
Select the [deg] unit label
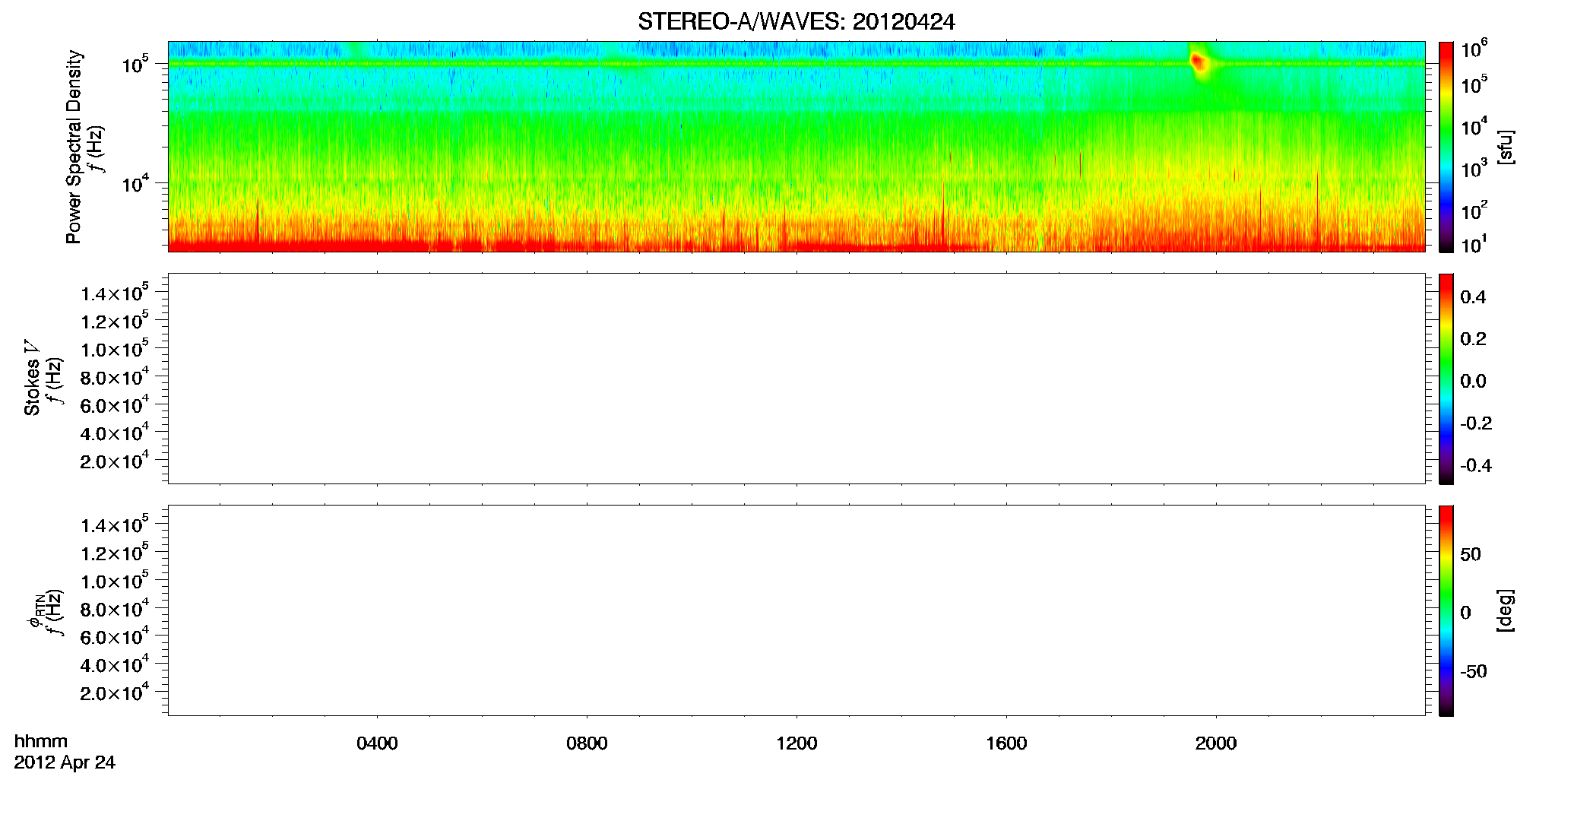(x=1505, y=610)
